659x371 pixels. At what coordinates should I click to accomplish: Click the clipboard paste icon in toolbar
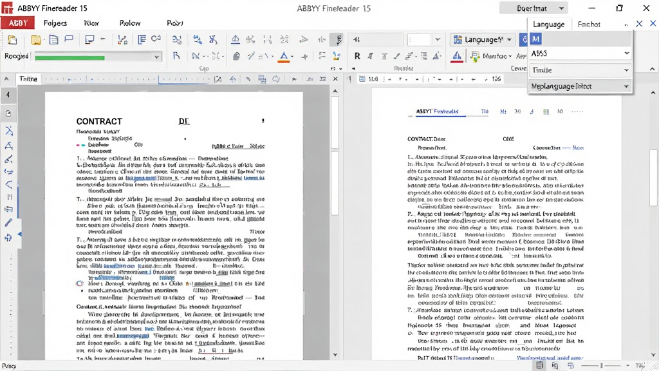pyautogui.click(x=13, y=39)
